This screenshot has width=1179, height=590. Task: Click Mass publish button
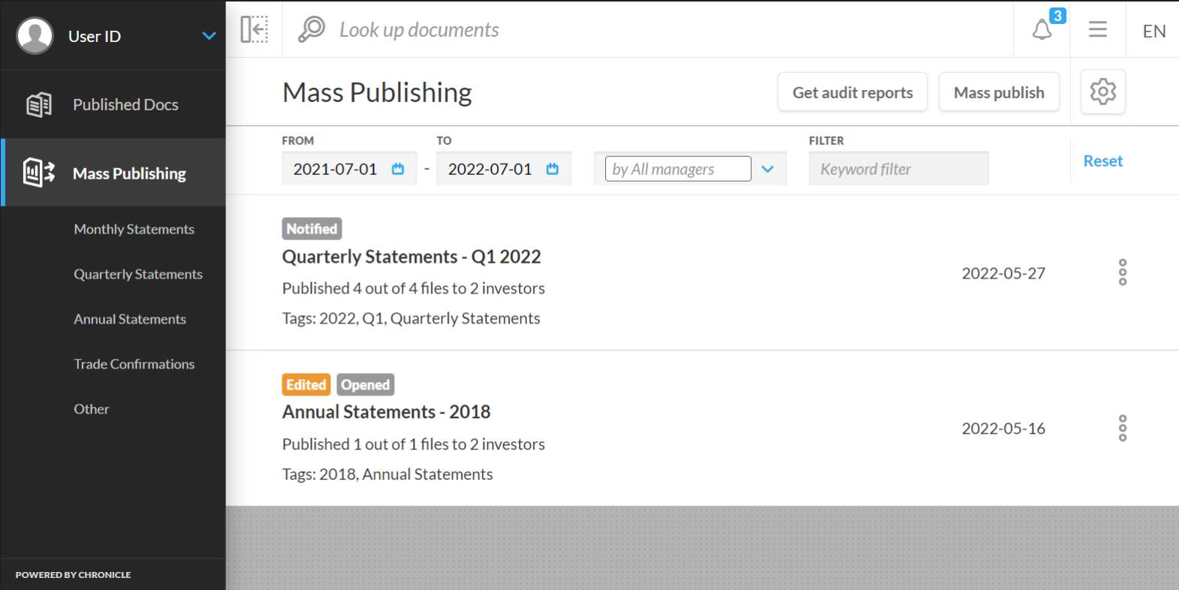pos(999,92)
